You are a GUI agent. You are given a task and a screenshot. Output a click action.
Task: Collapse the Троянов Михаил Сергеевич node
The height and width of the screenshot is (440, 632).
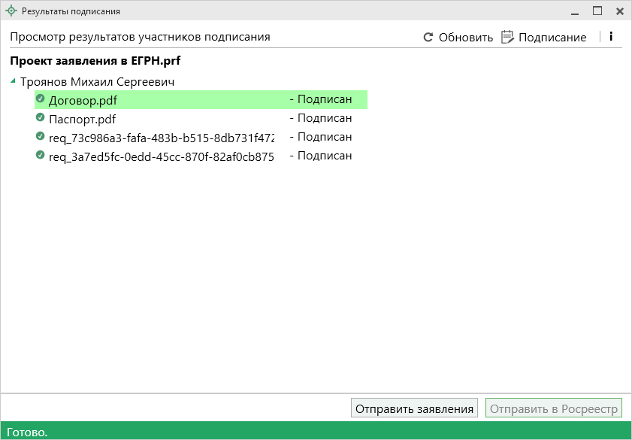pyautogui.click(x=13, y=81)
